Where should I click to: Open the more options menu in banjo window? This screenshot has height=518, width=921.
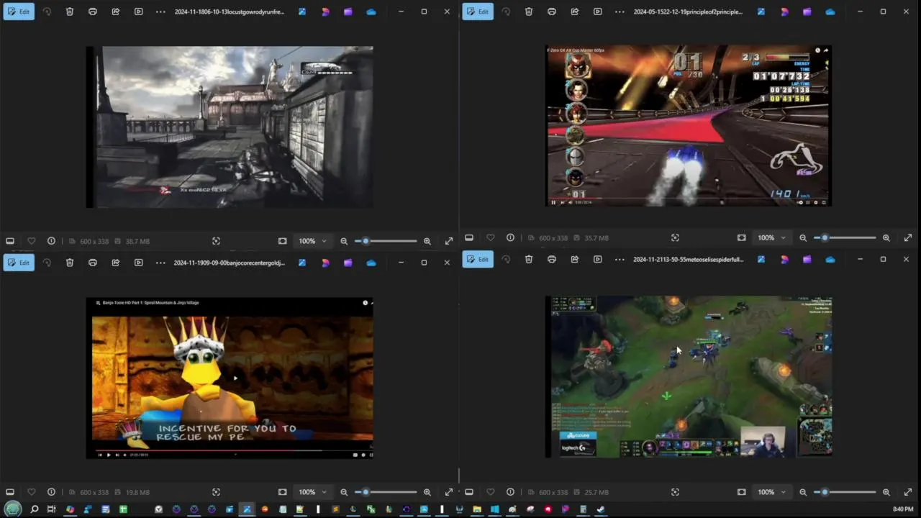(160, 263)
